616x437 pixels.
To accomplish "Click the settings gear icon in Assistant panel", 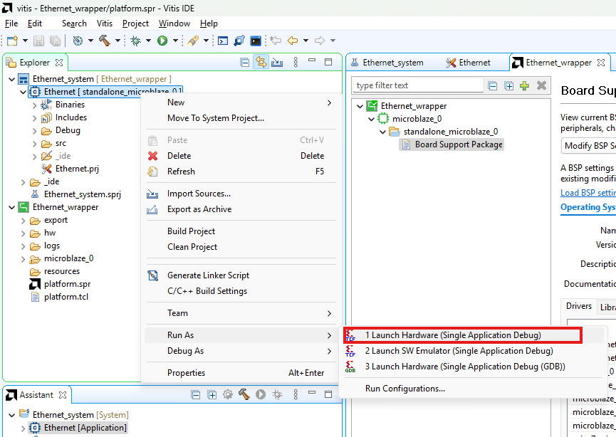I will 228,394.
